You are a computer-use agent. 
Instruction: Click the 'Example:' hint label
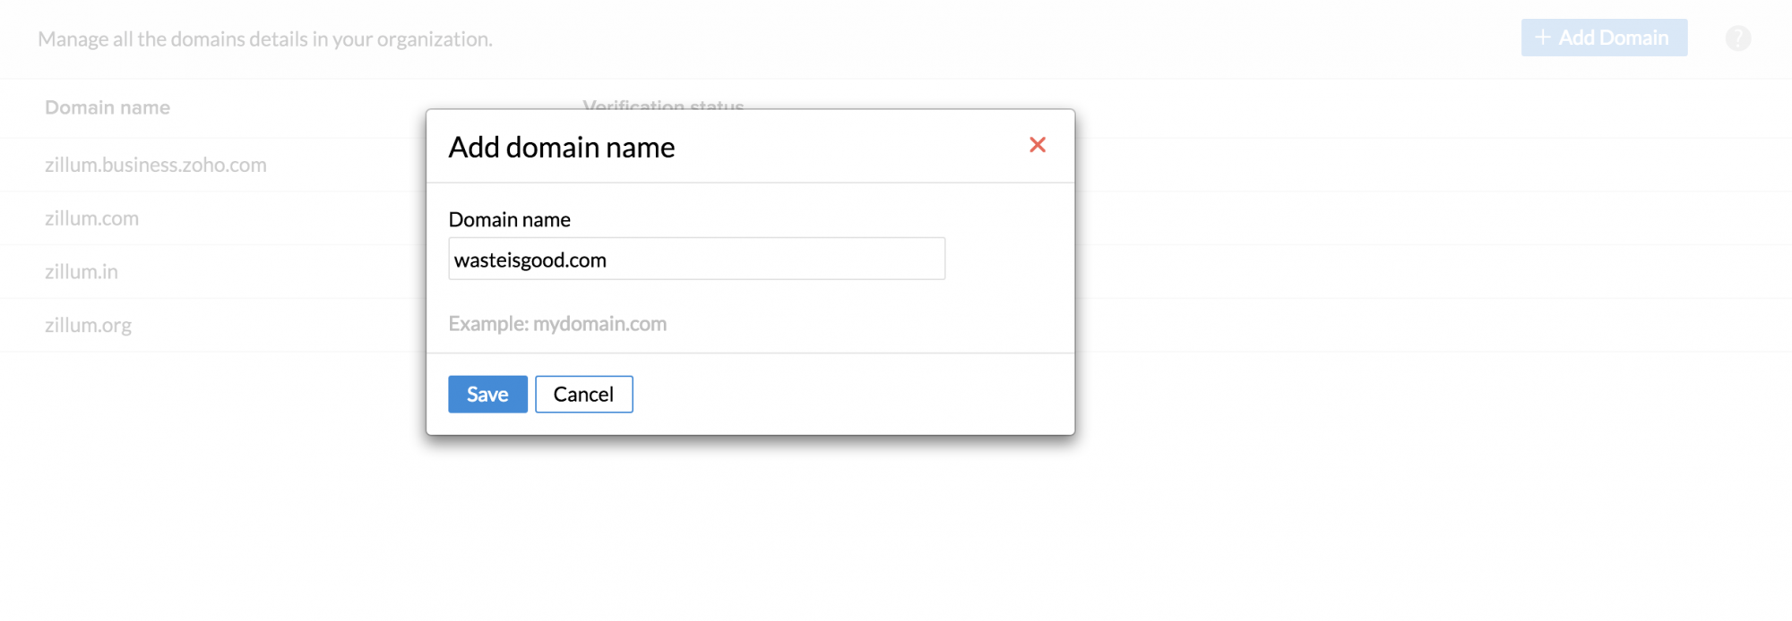click(488, 324)
